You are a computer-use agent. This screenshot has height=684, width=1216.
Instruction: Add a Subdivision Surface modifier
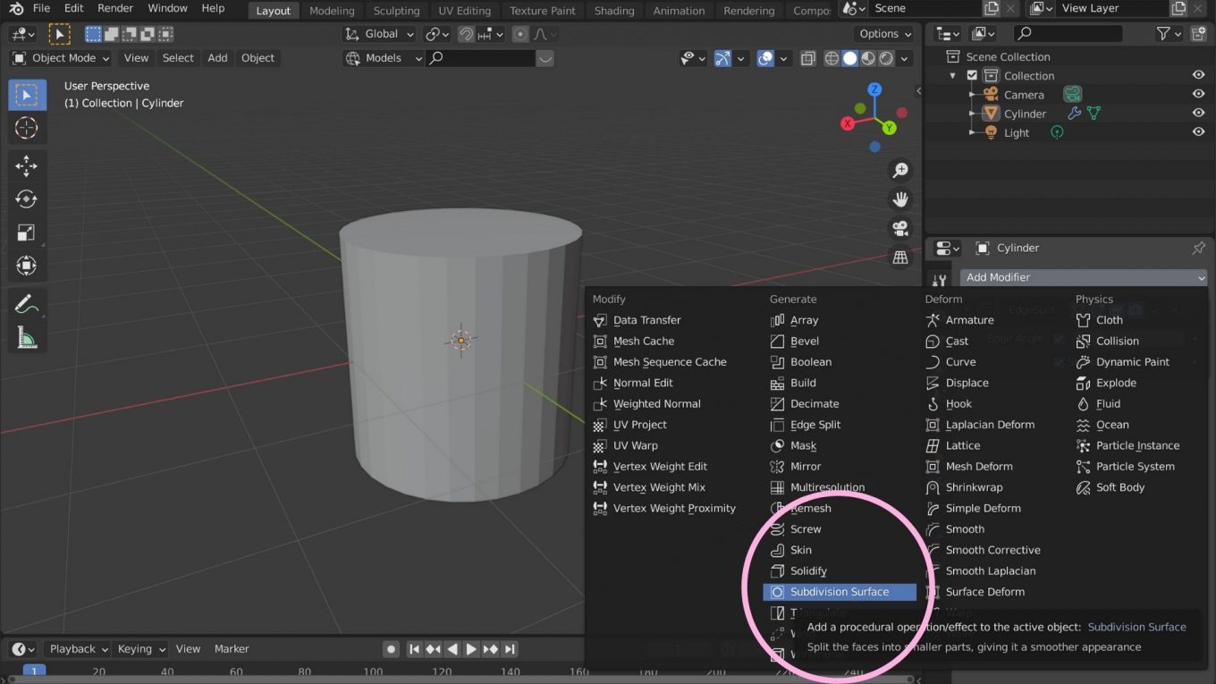click(839, 591)
